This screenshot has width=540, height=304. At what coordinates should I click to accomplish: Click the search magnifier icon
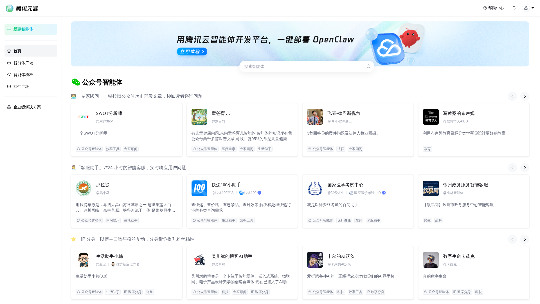tap(368, 66)
